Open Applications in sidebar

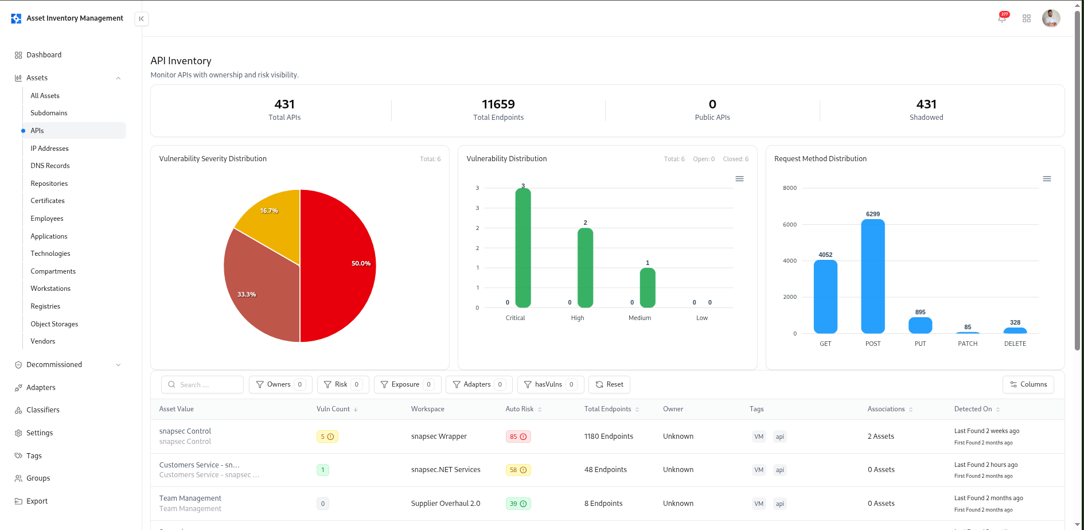coord(49,236)
